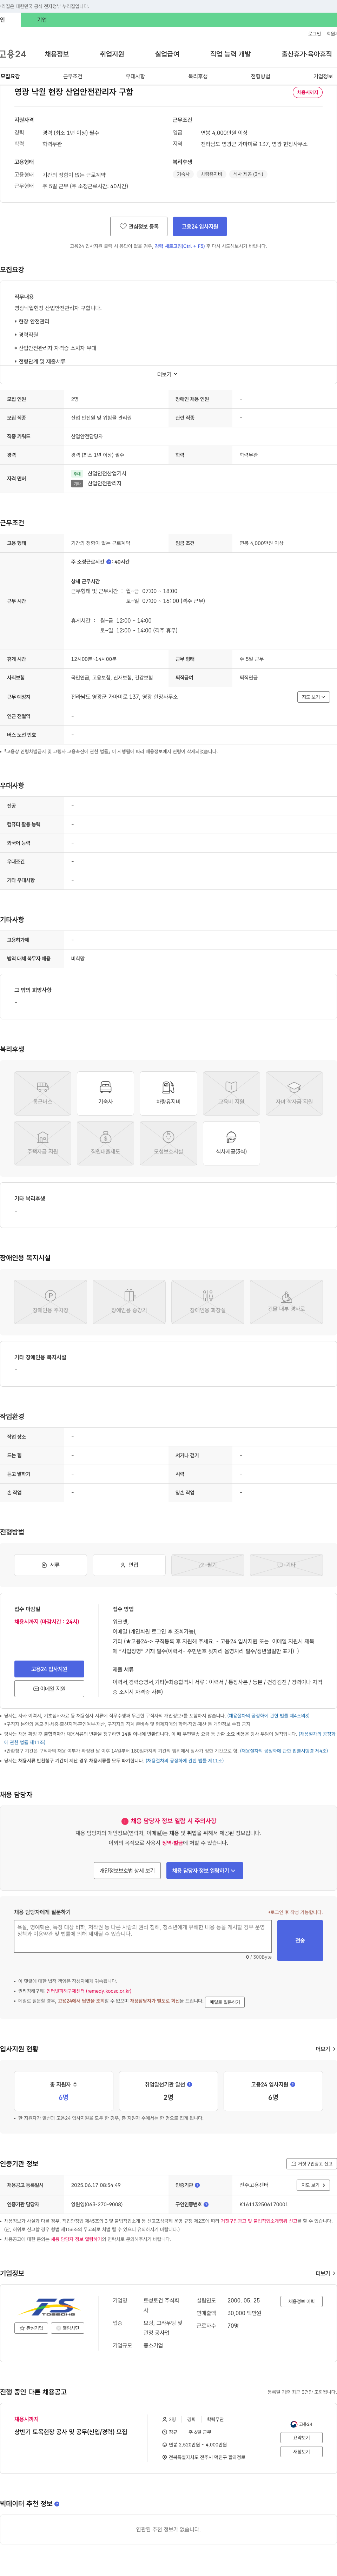This screenshot has height=2576, width=337.
Task: Click the 자녀 학자금 지원 icon
Action: tap(294, 1093)
